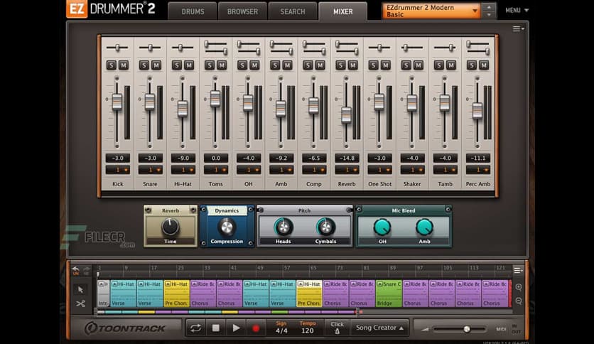The width and height of the screenshot is (594, 344).
Task: Click the Dynamics Compression knob
Action: point(226,227)
